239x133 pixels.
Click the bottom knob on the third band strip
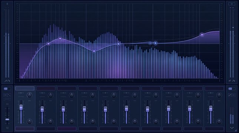[x=72, y=122]
